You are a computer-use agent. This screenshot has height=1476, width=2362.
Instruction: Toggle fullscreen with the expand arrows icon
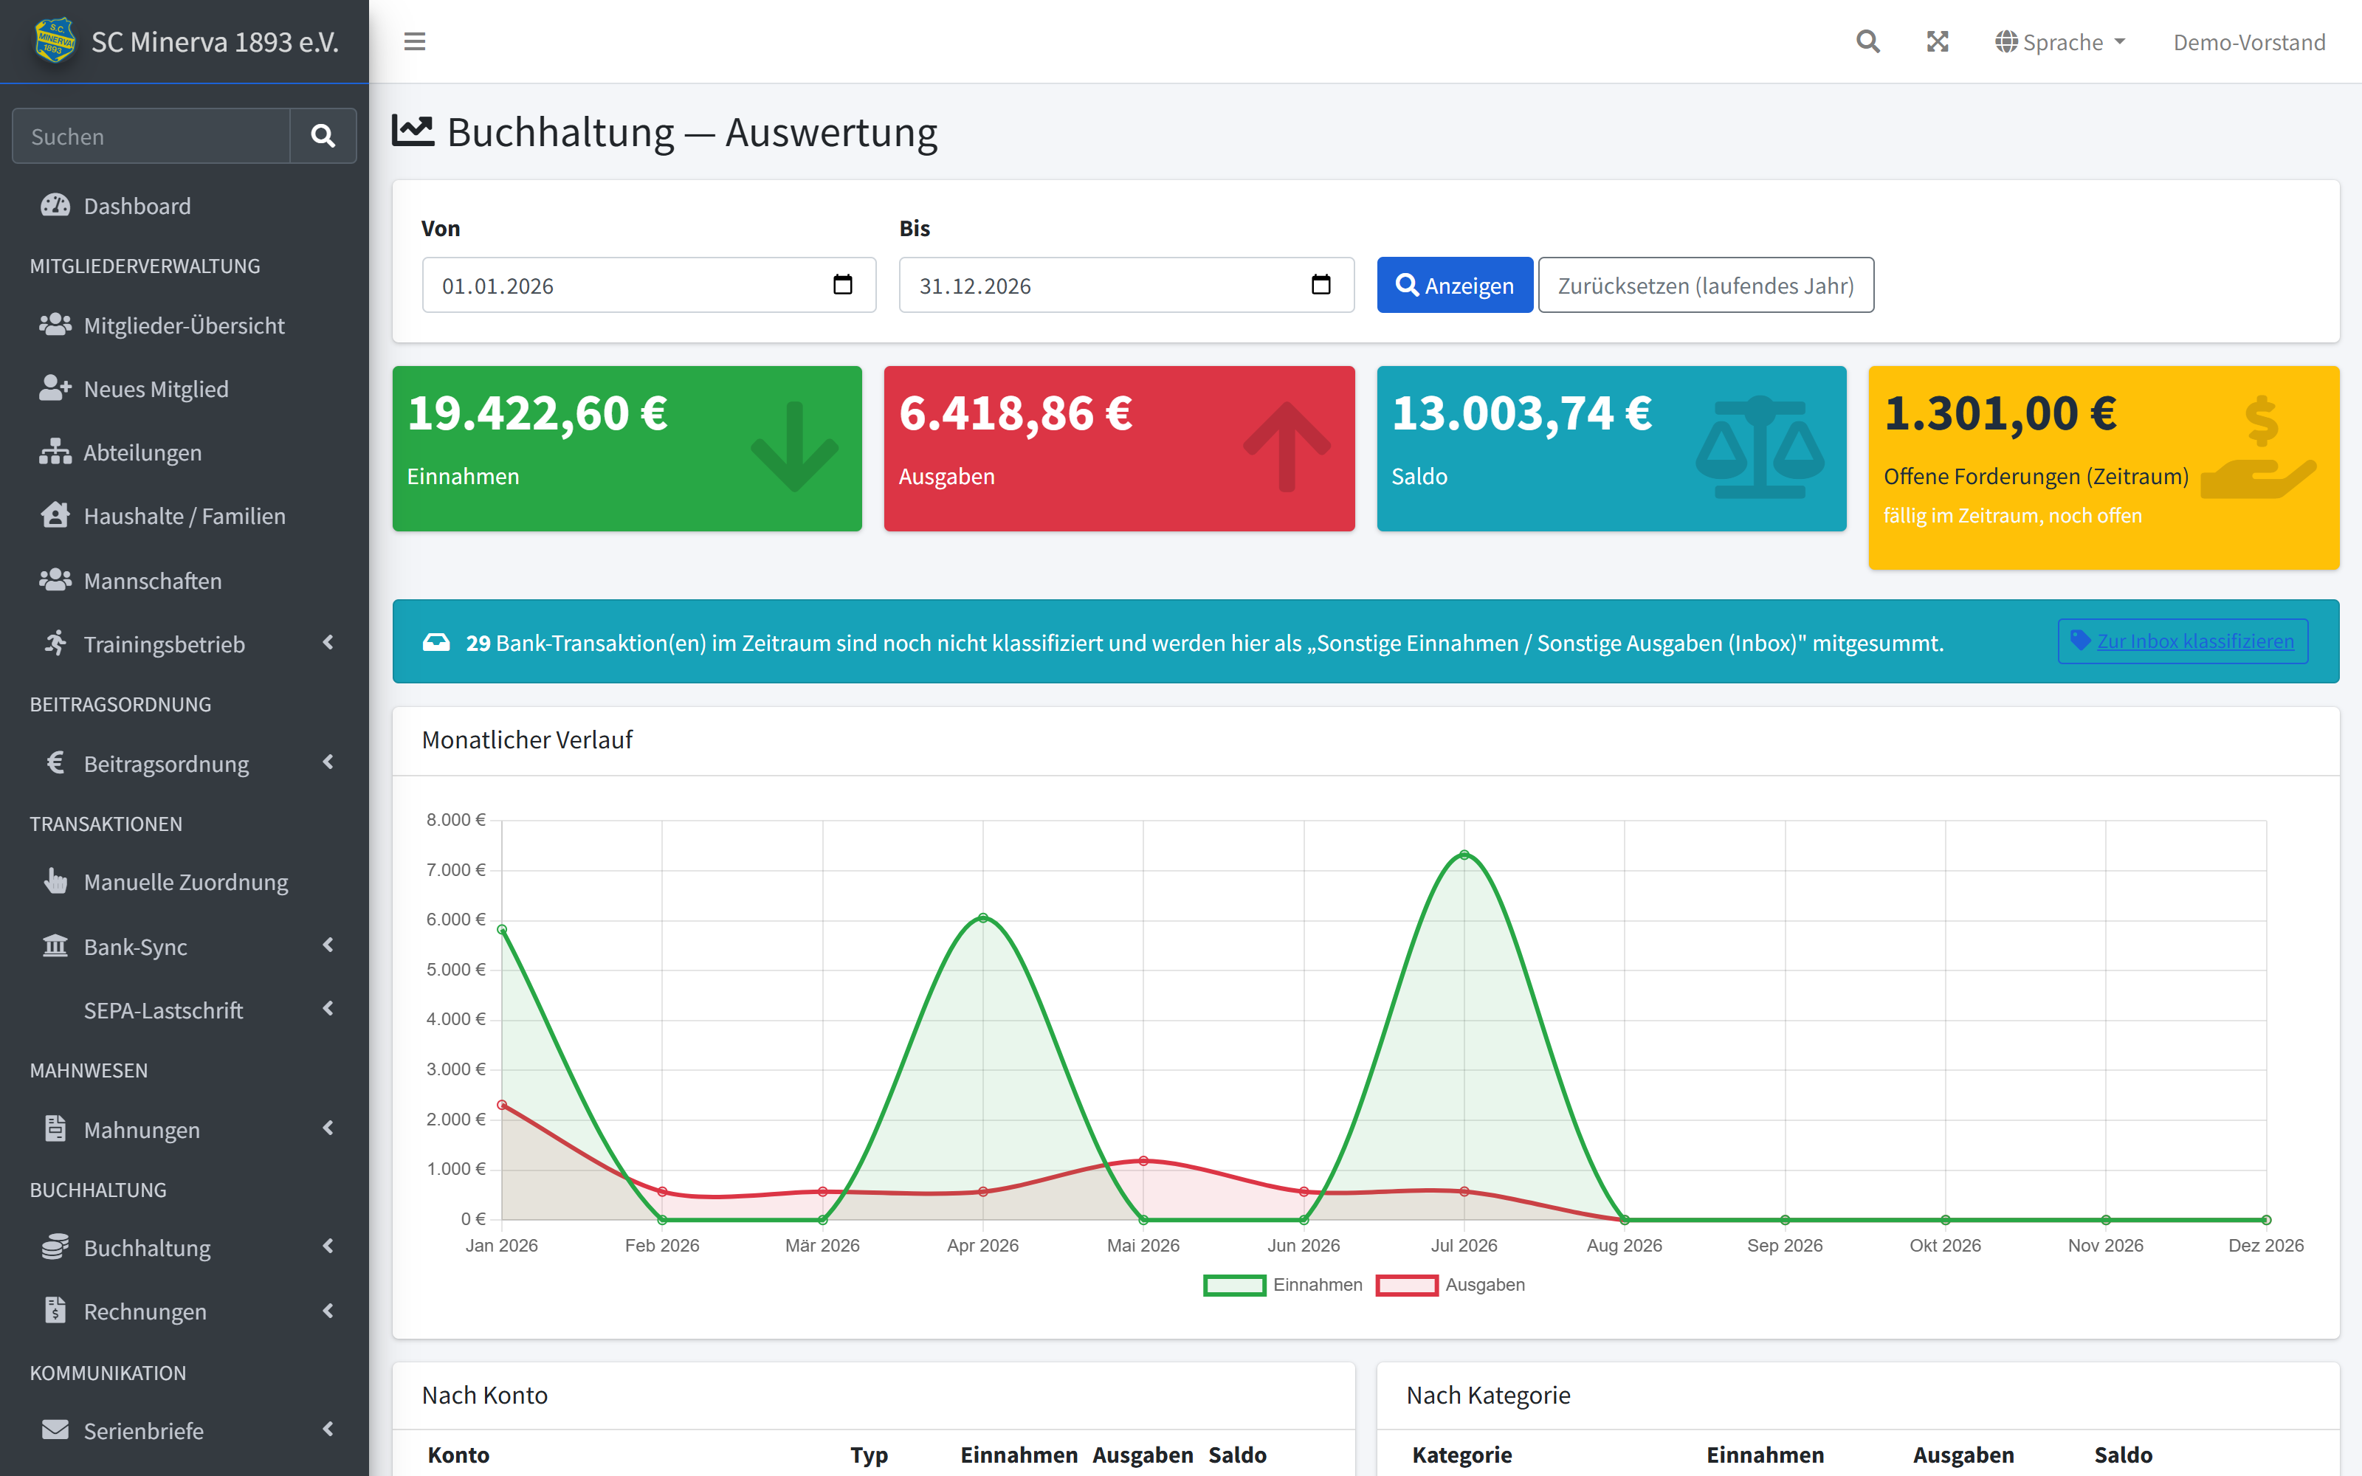[x=1938, y=42]
